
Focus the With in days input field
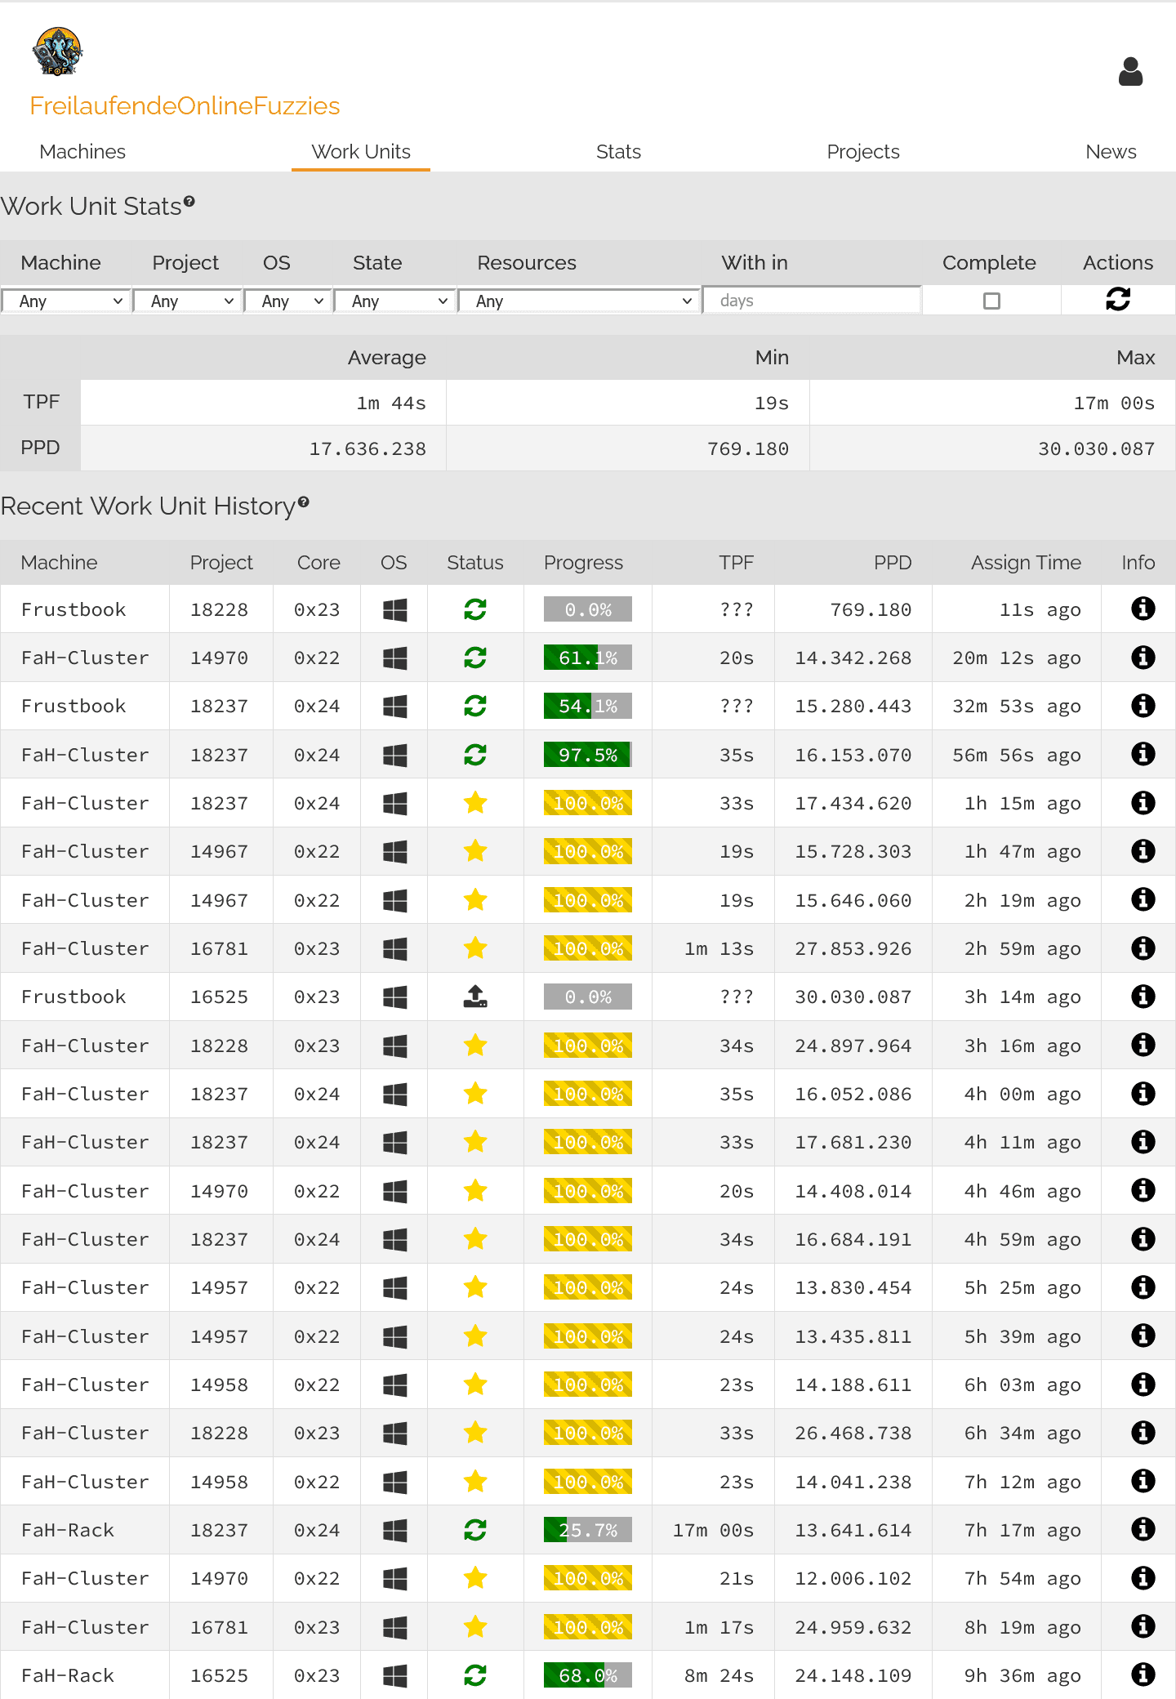click(812, 301)
